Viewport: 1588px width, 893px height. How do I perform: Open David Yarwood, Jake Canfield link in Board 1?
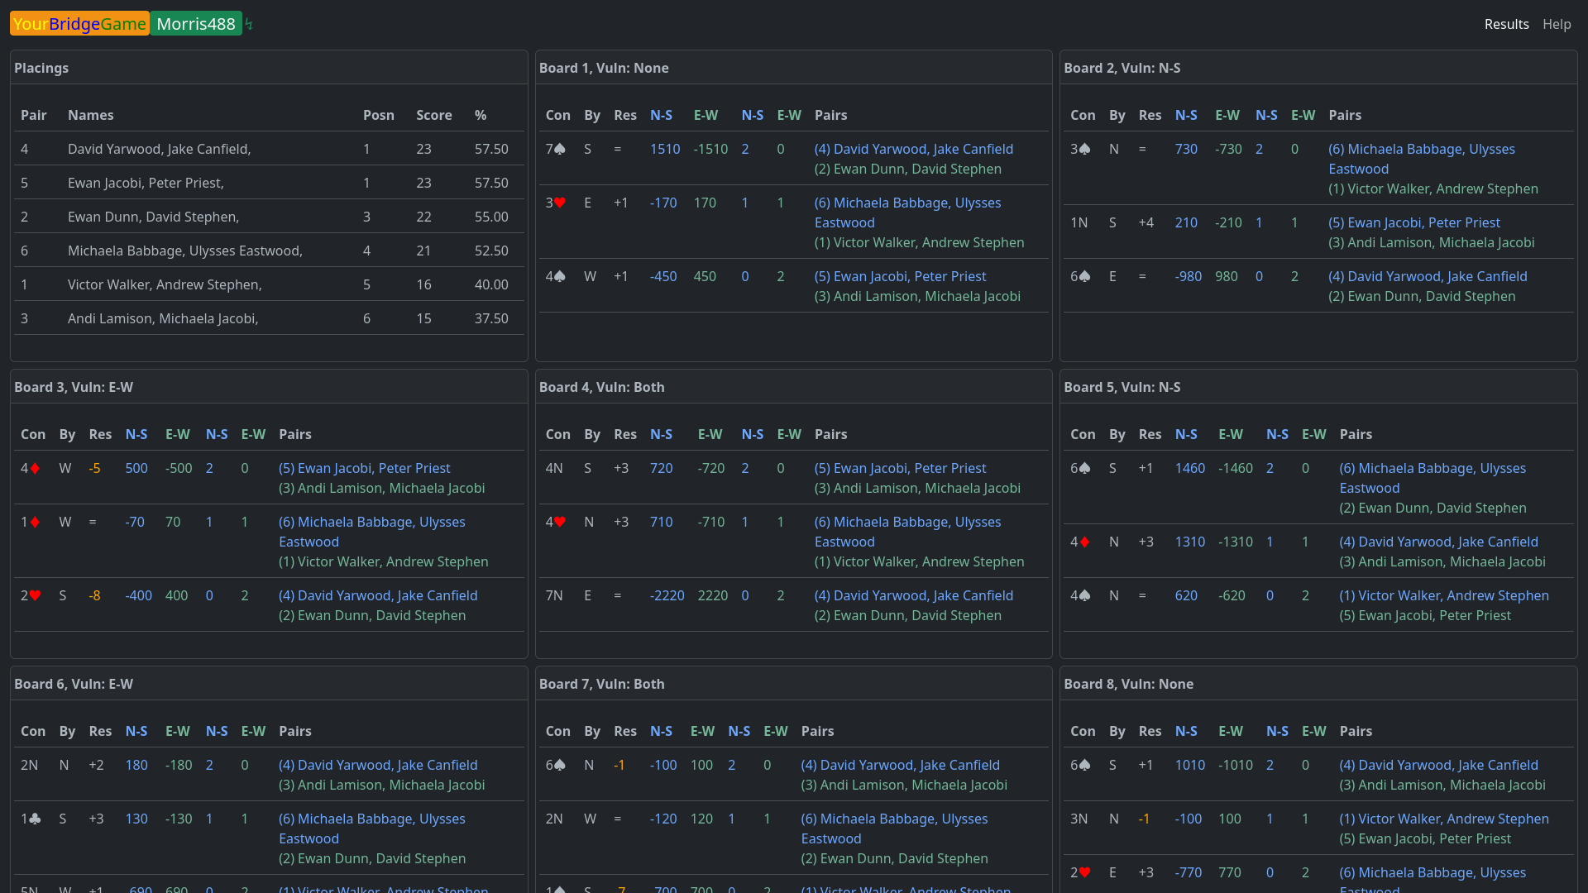(x=913, y=149)
